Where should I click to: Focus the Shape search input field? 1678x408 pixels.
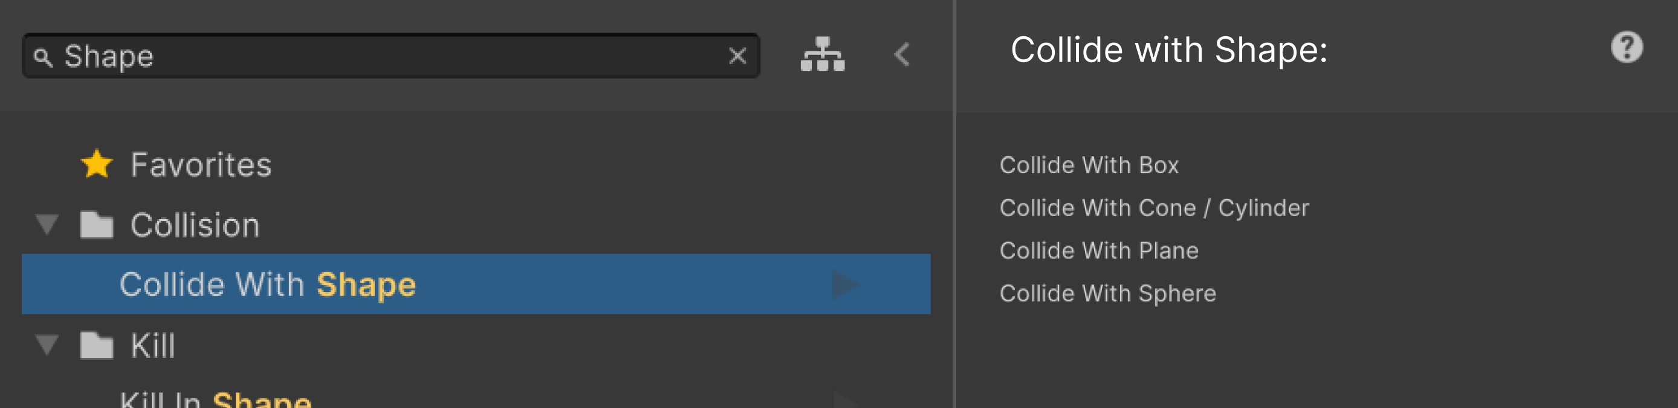tap(391, 57)
